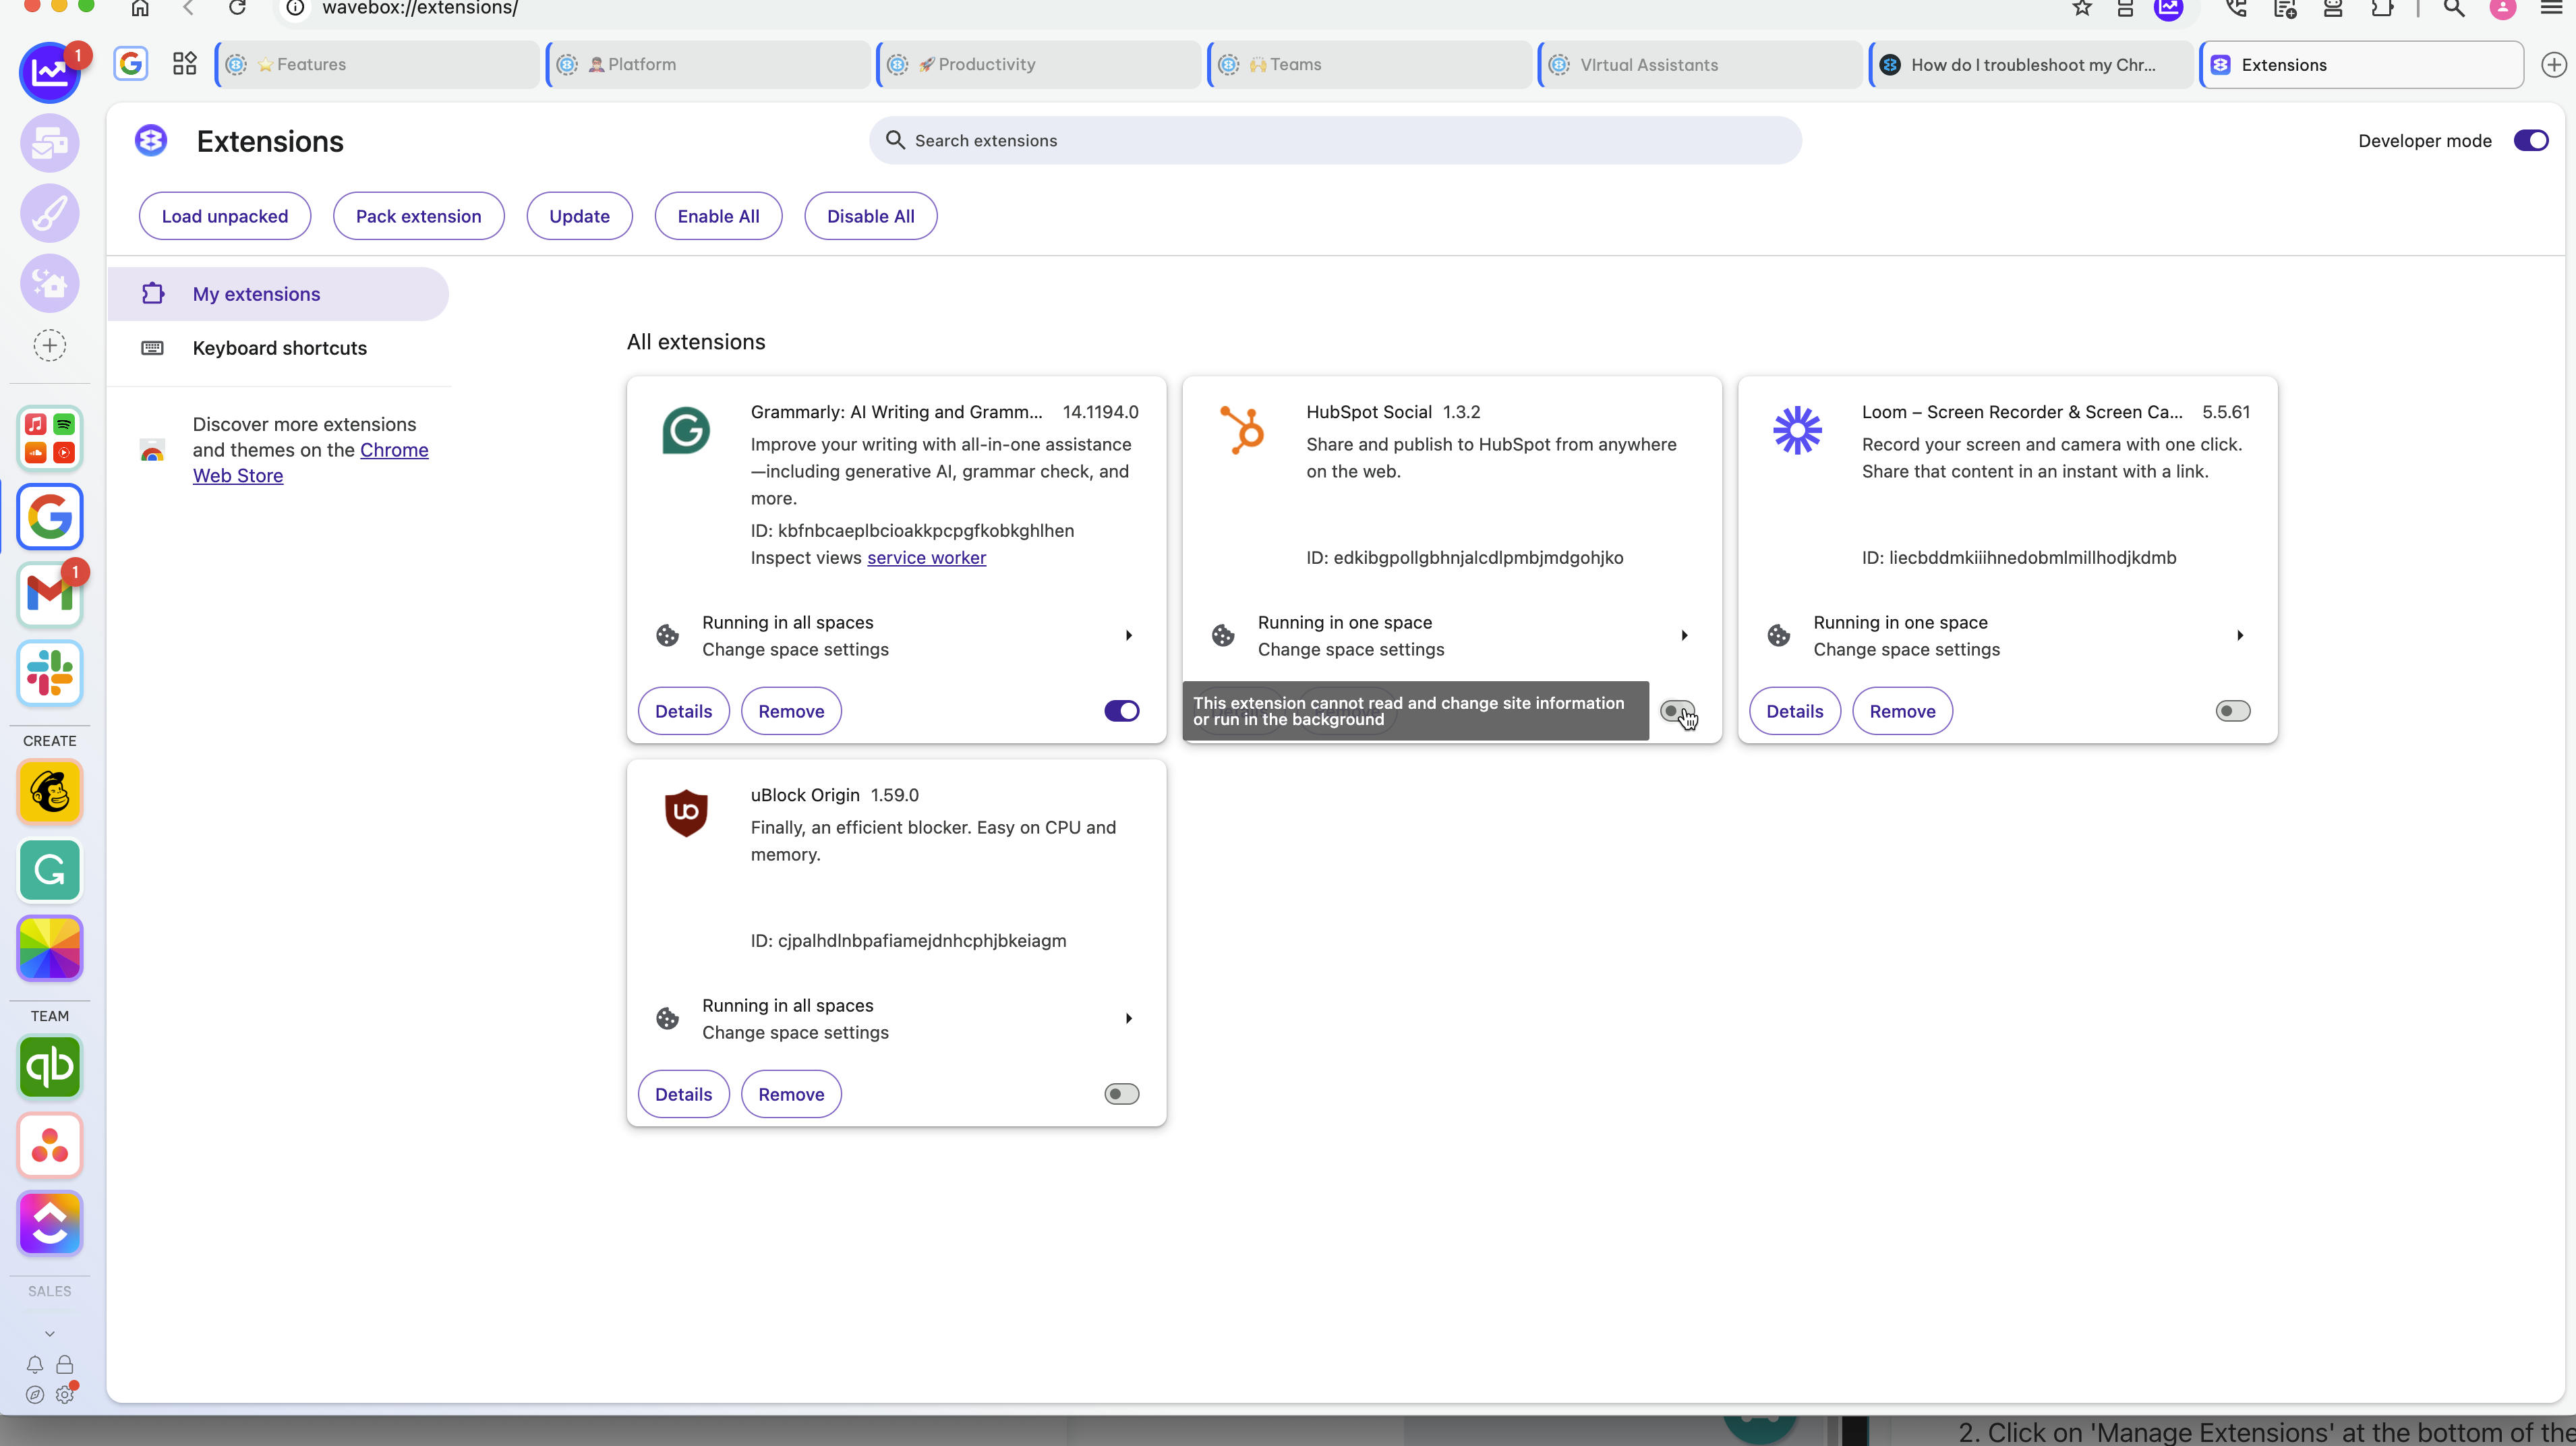Enable the HubSpot Social extension toggle
The height and width of the screenshot is (1446, 2576).
[1677, 711]
